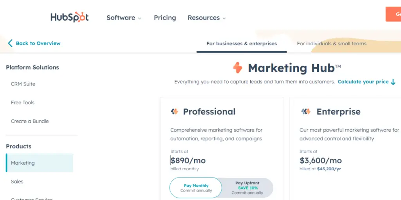Open Create a Bundle in sidebar
Viewport: 401px width, 200px height.
[30, 121]
